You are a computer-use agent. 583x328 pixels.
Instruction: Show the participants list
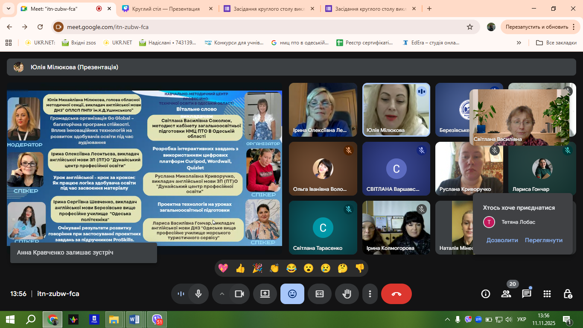tap(506, 294)
